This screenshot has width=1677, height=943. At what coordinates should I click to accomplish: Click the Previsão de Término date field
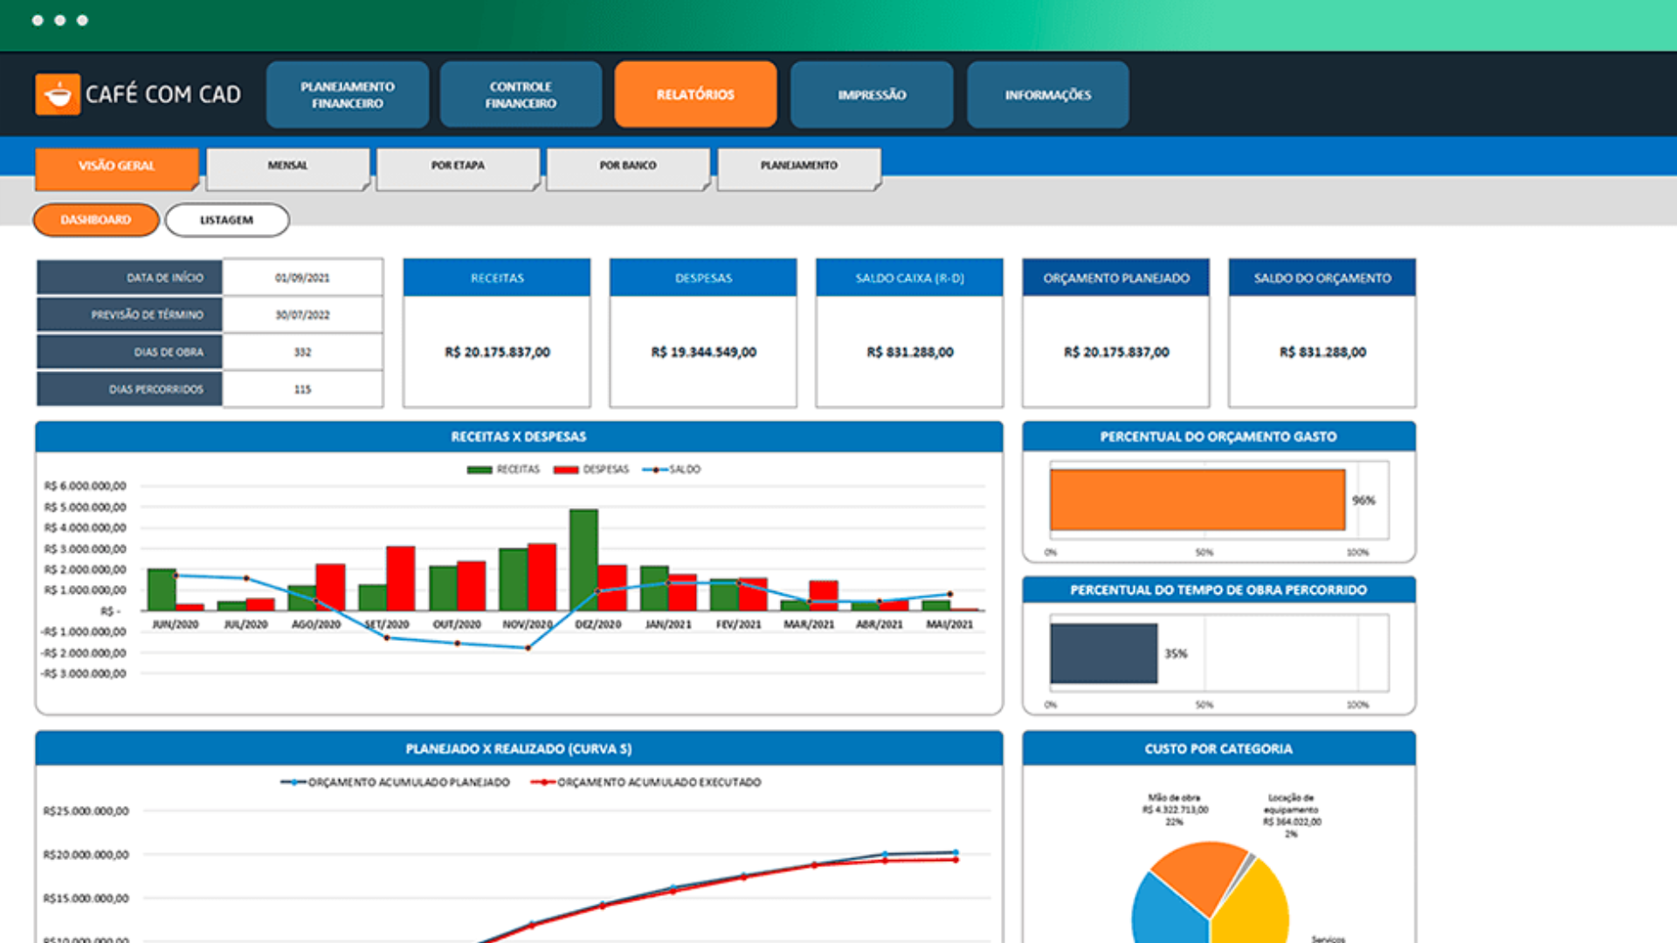point(302,315)
